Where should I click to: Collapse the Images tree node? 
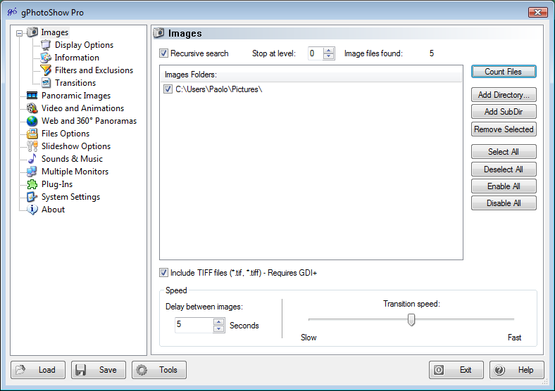point(19,34)
